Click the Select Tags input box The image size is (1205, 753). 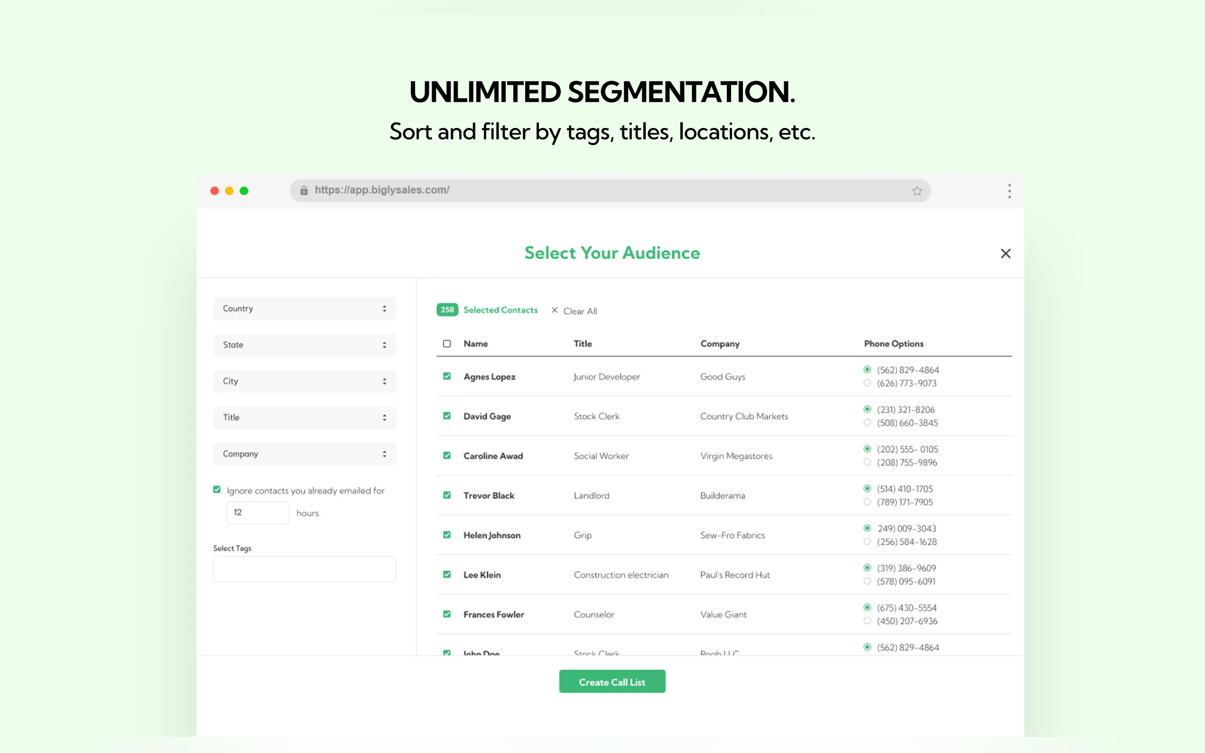click(305, 569)
